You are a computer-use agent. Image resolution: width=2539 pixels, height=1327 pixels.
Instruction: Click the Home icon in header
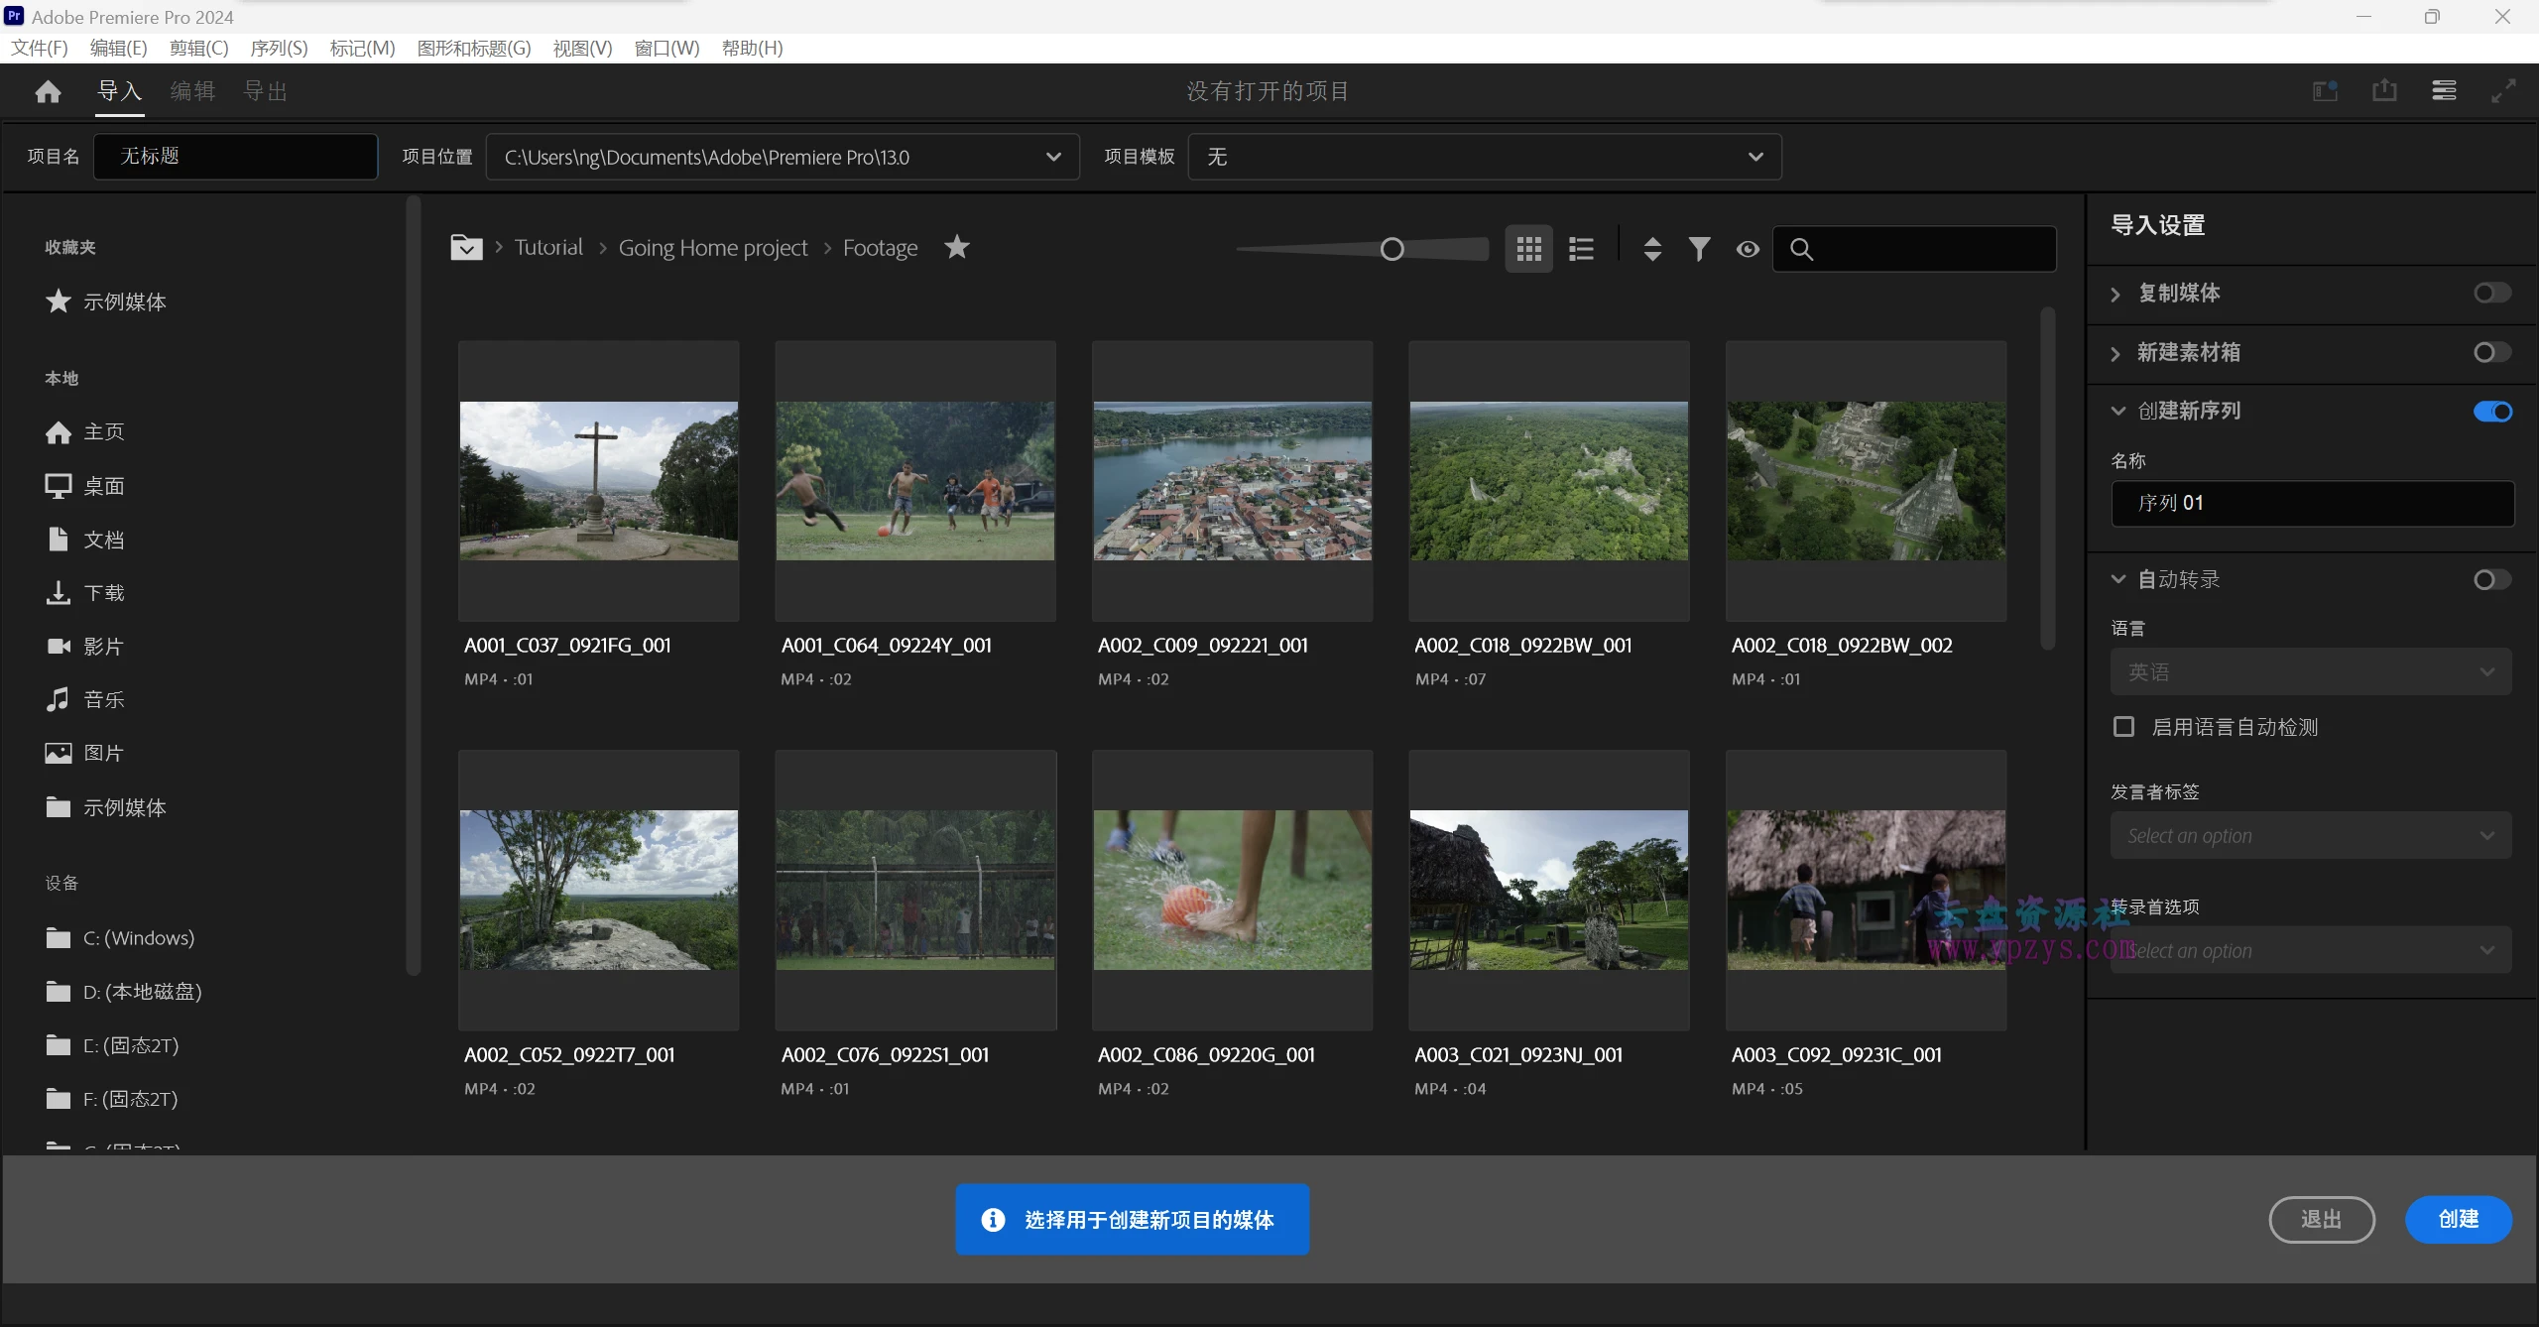pos(48,92)
